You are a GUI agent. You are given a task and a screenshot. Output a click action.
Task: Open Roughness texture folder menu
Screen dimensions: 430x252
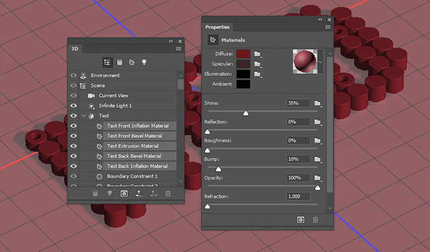pos(318,141)
